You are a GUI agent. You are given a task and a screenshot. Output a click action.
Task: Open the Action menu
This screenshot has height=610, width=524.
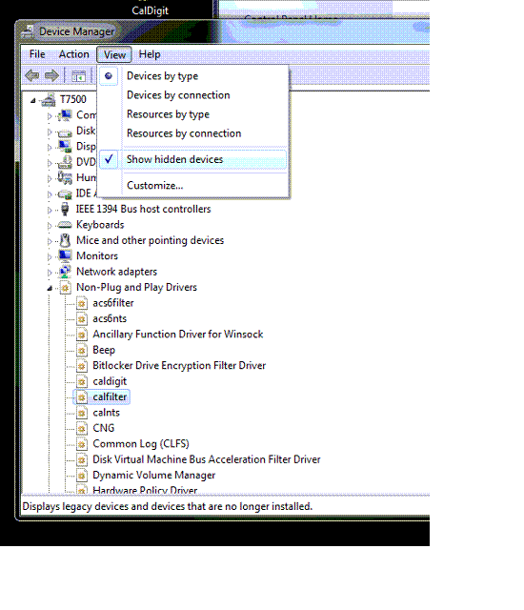point(74,54)
